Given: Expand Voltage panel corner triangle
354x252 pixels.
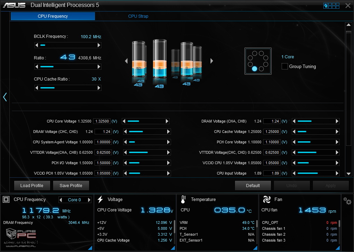Looking at the screenshot, I should tap(173, 248).
